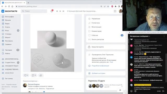Open the Сначала интересные sort dropdown

(x=31, y=81)
